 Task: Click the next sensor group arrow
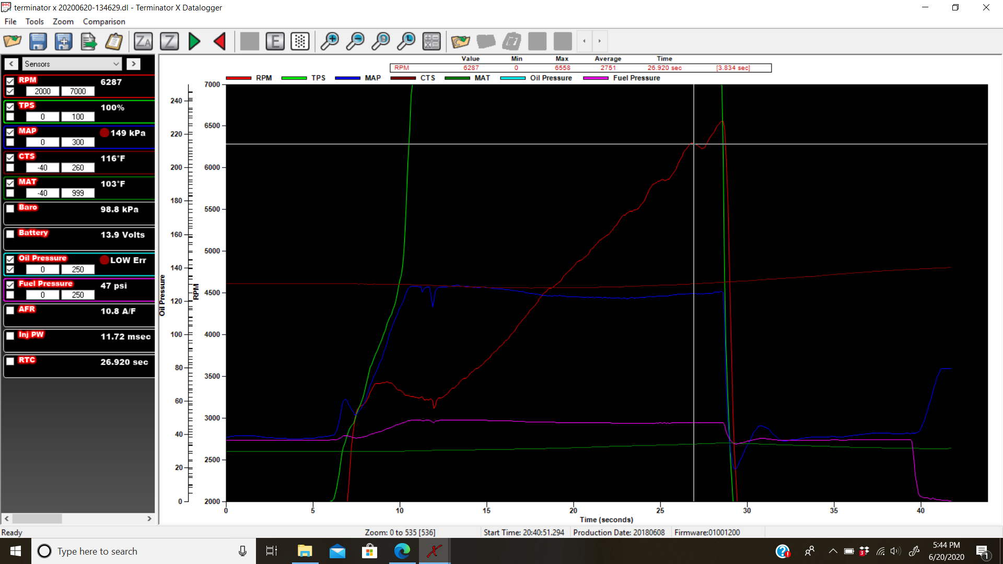(134, 64)
